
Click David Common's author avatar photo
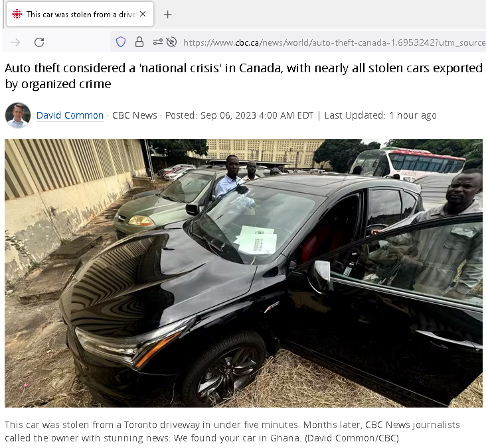[18, 115]
